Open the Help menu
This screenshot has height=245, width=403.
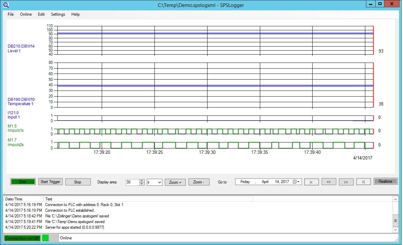pyautogui.click(x=75, y=14)
